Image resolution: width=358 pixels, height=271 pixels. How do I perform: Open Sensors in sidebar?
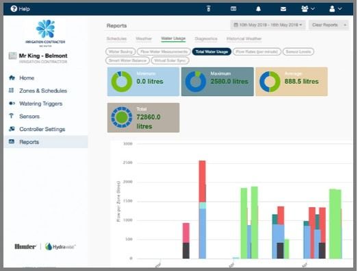point(29,116)
